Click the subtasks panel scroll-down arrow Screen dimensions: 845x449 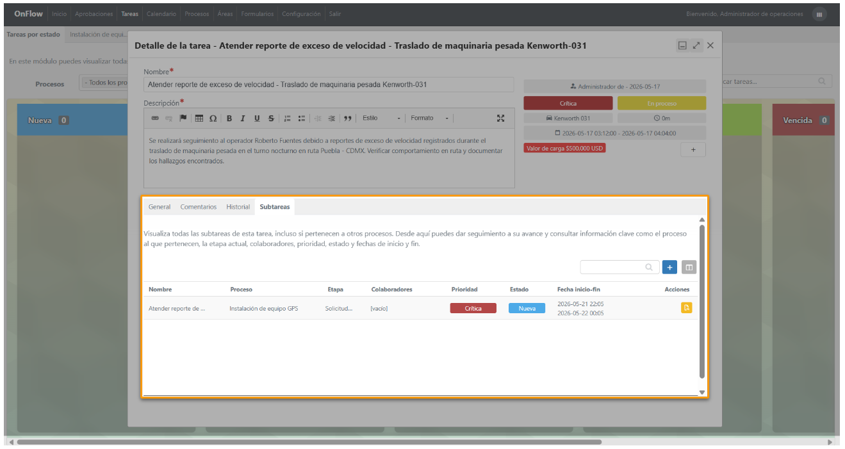point(702,392)
